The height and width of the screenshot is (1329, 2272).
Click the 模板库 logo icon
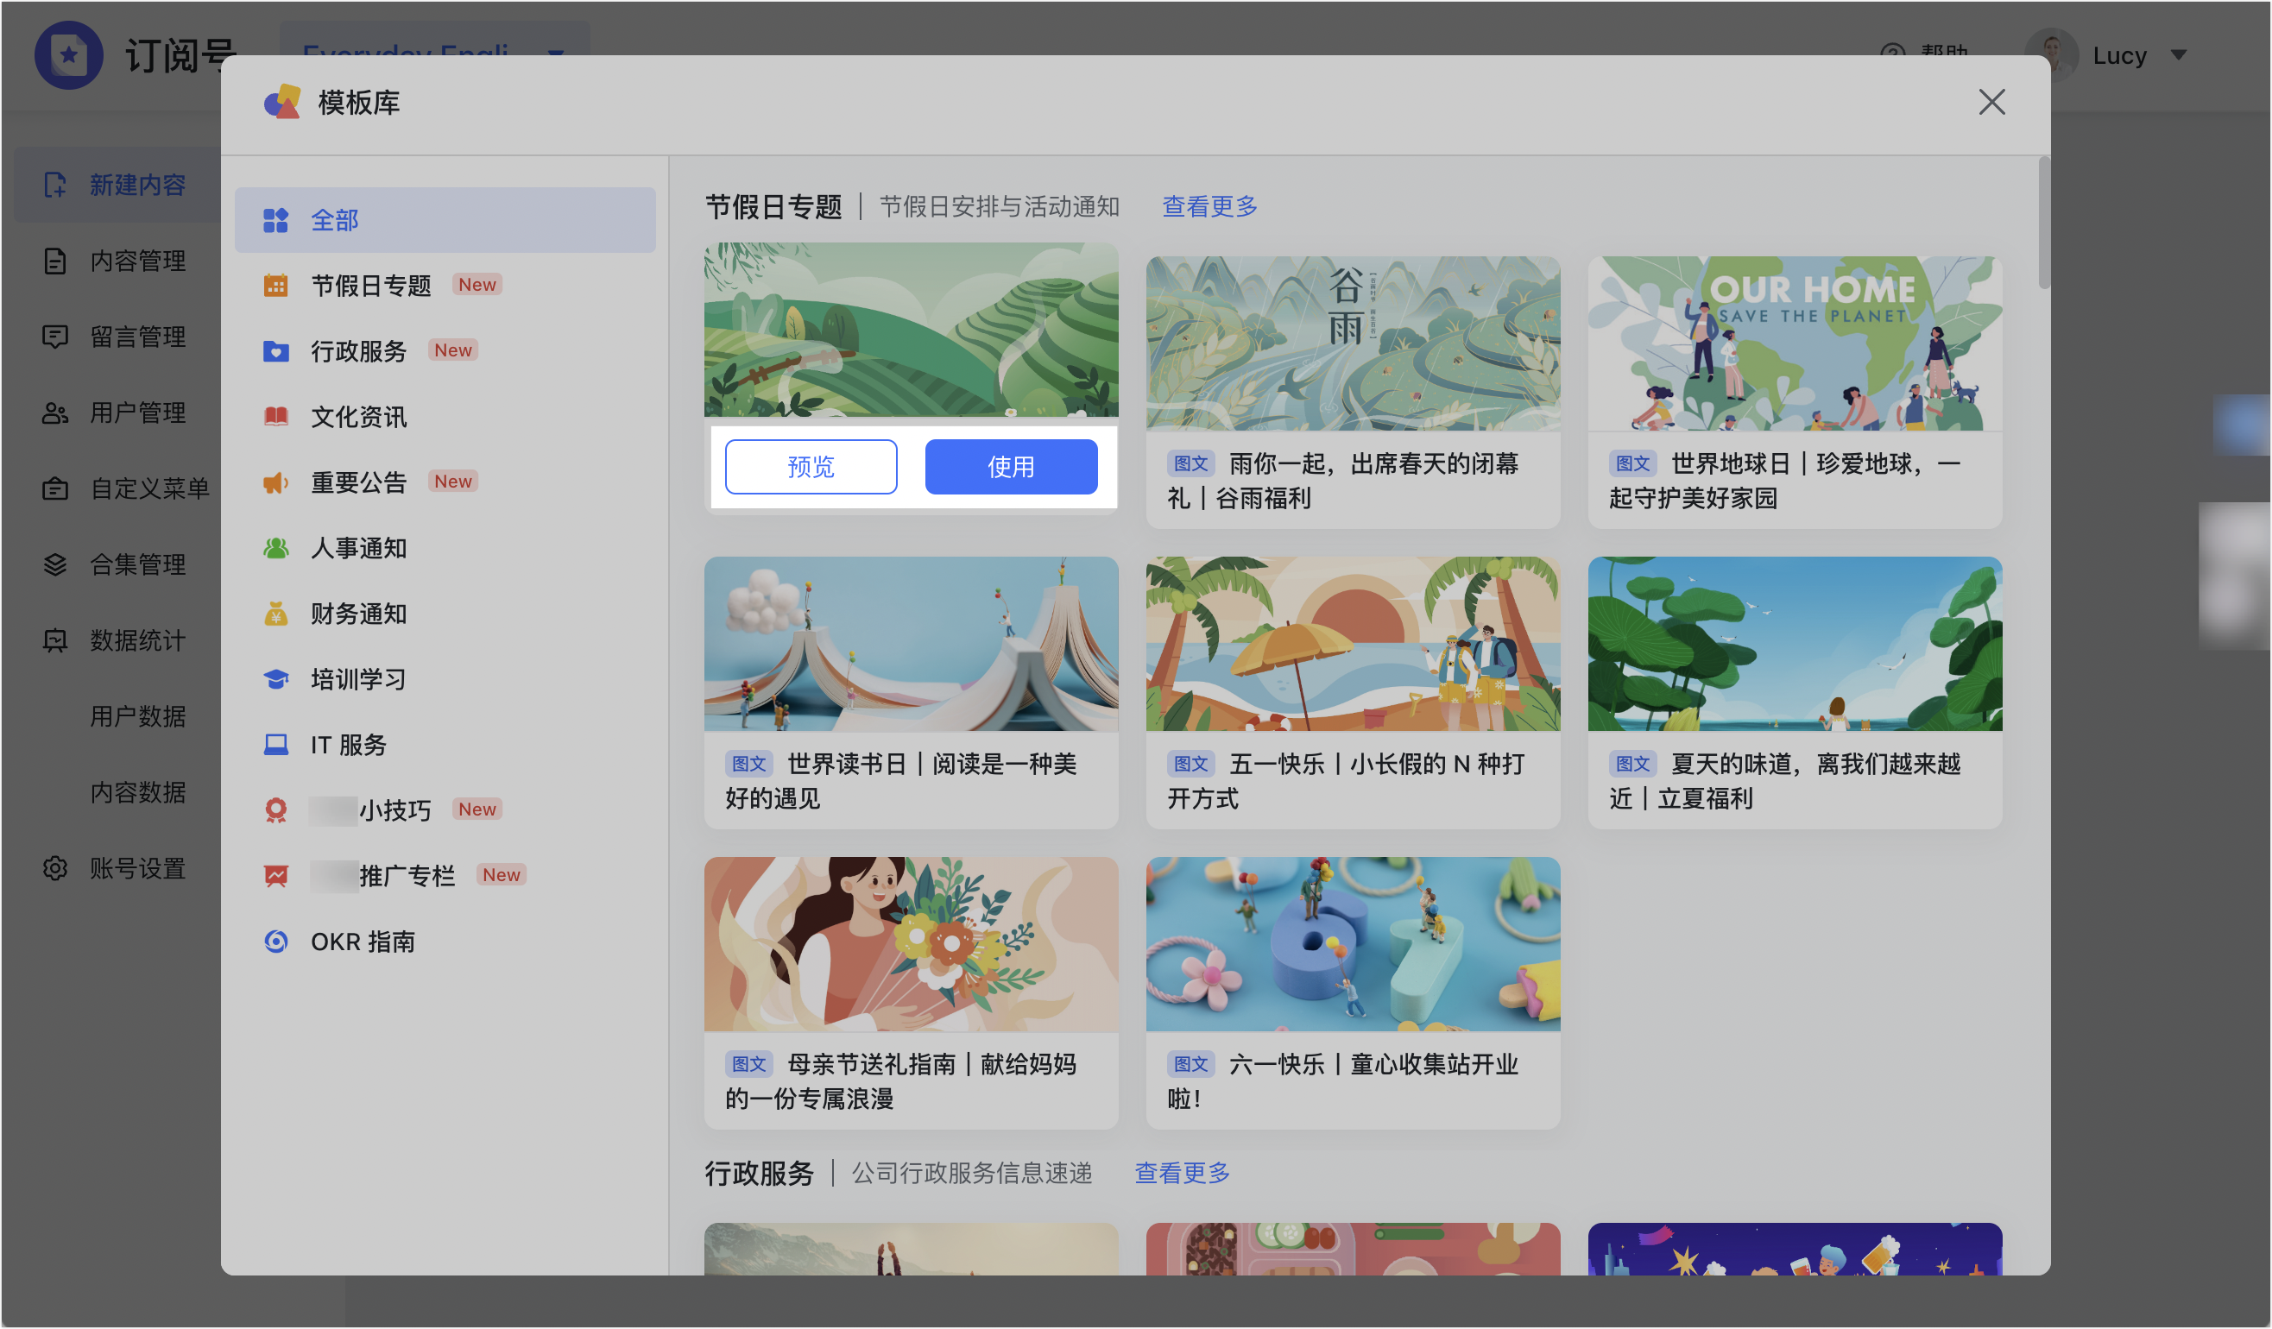(x=281, y=102)
